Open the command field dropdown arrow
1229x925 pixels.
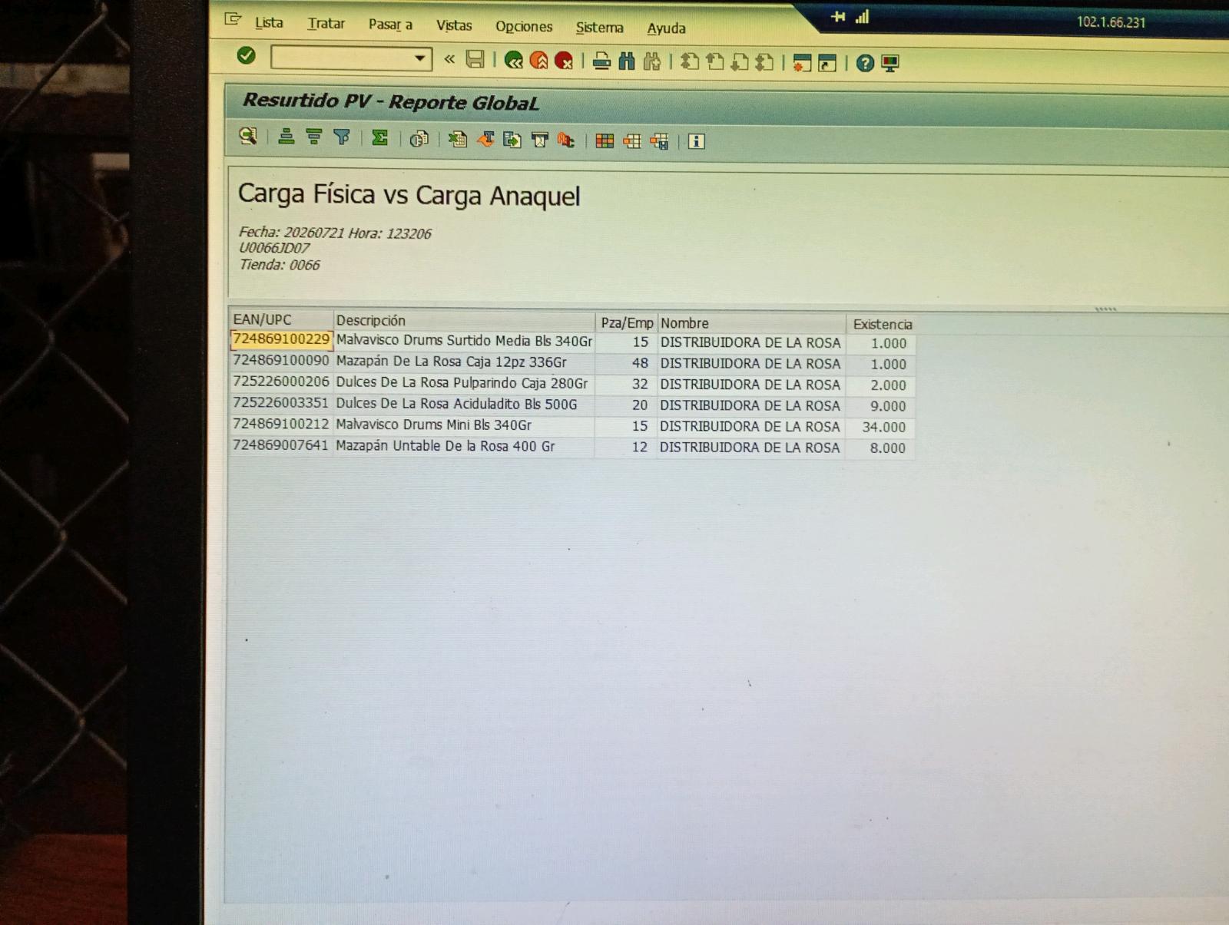pyautogui.click(x=419, y=58)
